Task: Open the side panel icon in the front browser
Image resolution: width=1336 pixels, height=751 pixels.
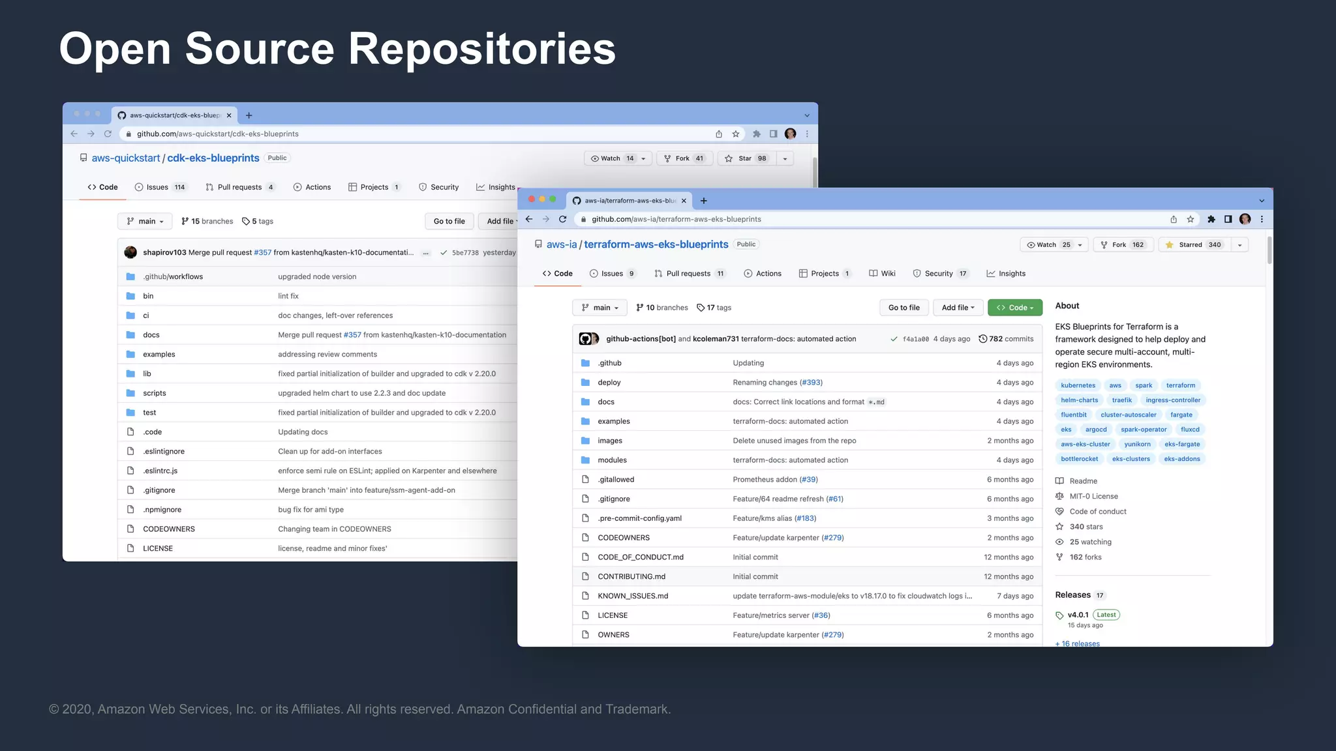Action: point(1228,219)
